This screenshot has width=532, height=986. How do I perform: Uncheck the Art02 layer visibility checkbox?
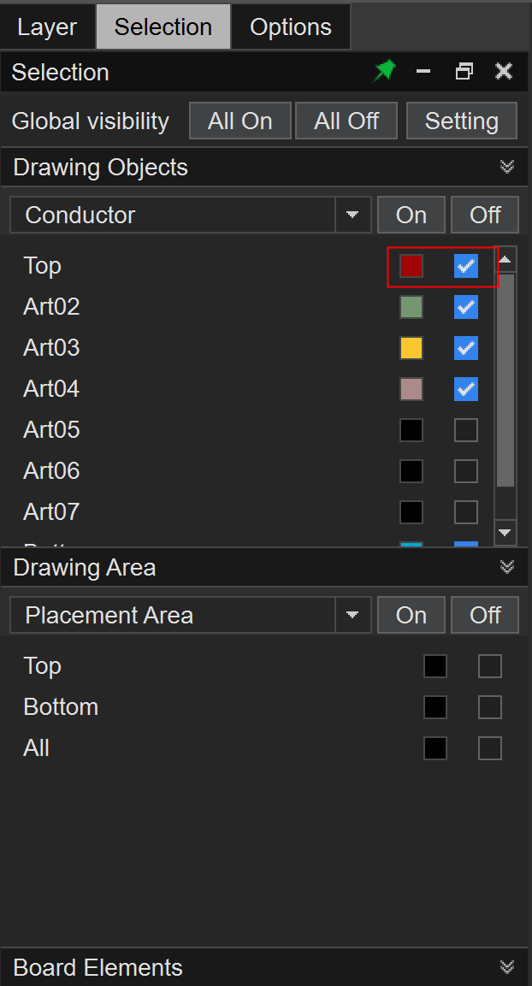point(466,307)
